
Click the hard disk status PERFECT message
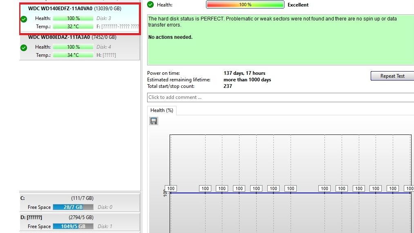[x=273, y=22]
